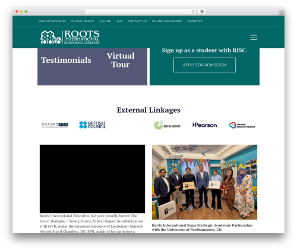Click the Roots International Schools logo
Image resolution: width=297 pixels, height=251 pixels.
(70, 37)
